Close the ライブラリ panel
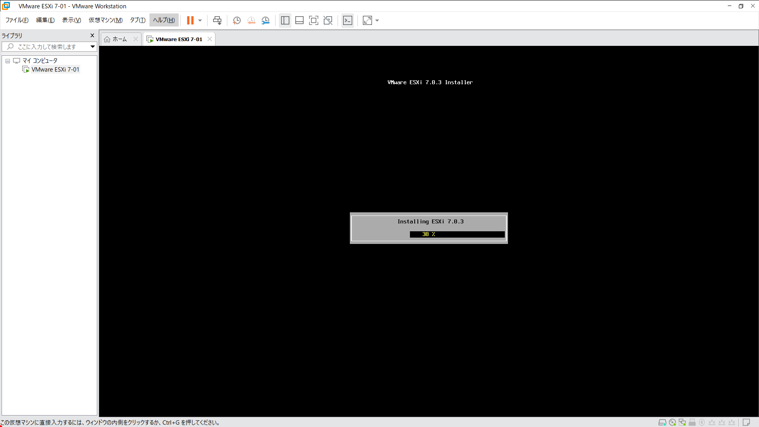 (92, 36)
